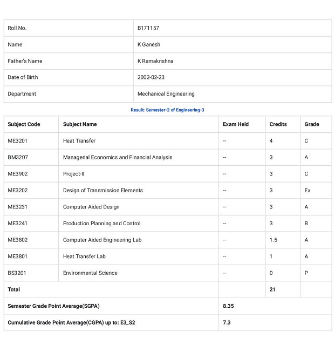Click the Cumulative Grade Point Average label
This screenshot has width=335, height=337.
tap(71, 323)
